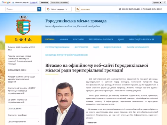Click Turn off for: Ukrainian button

coord(59,2)
